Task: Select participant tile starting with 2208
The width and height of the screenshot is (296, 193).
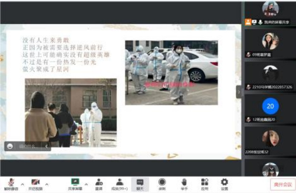Action: 270,141
